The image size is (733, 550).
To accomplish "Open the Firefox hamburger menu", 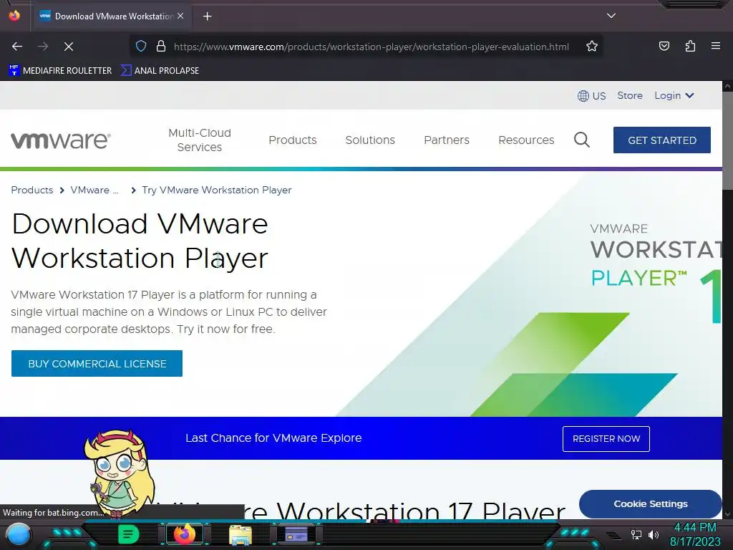I will [716, 46].
